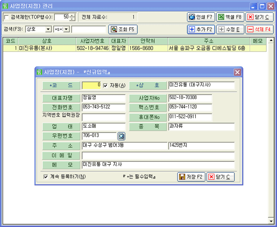Click the TOP row count field 50

62,17
